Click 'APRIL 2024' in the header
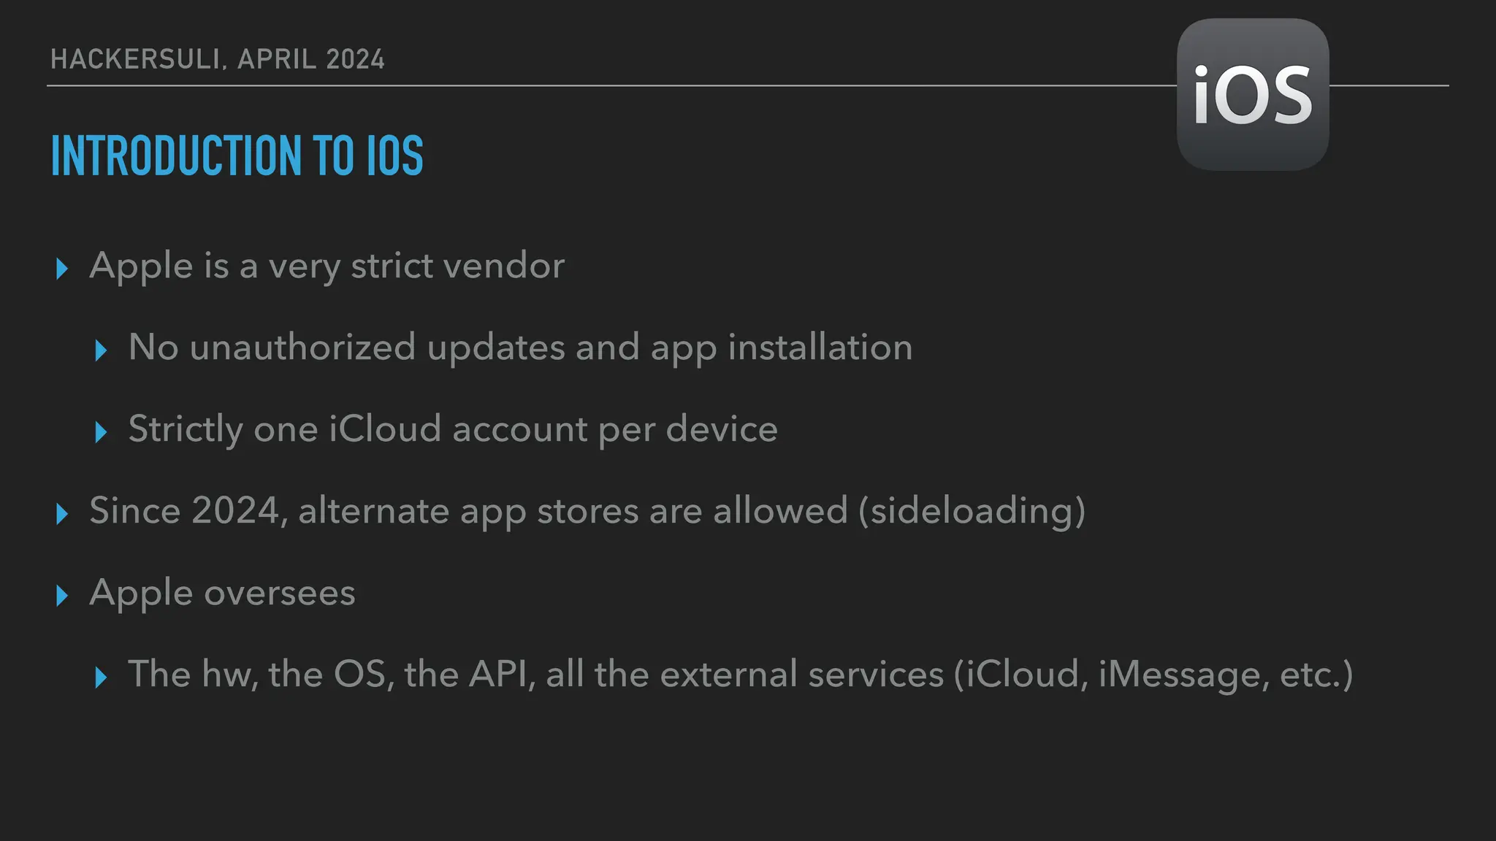 (x=311, y=59)
